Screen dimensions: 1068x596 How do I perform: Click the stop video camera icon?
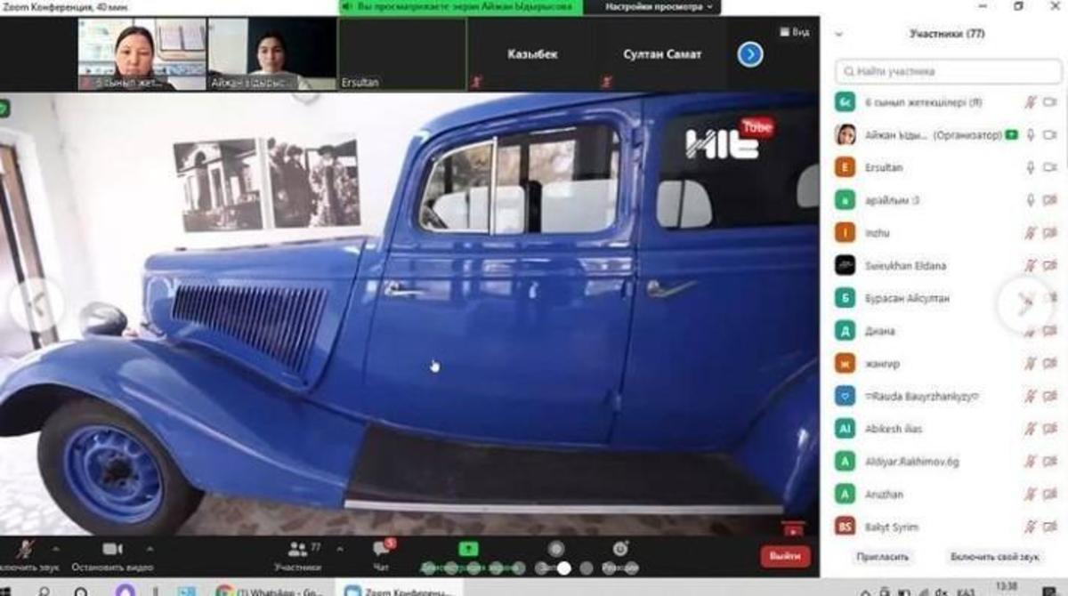click(x=112, y=549)
